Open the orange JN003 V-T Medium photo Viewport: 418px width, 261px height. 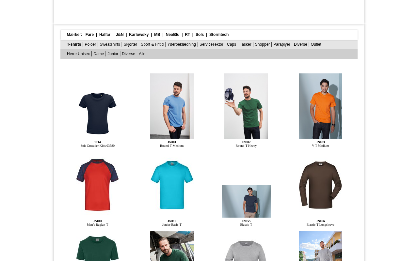pyautogui.click(x=320, y=106)
